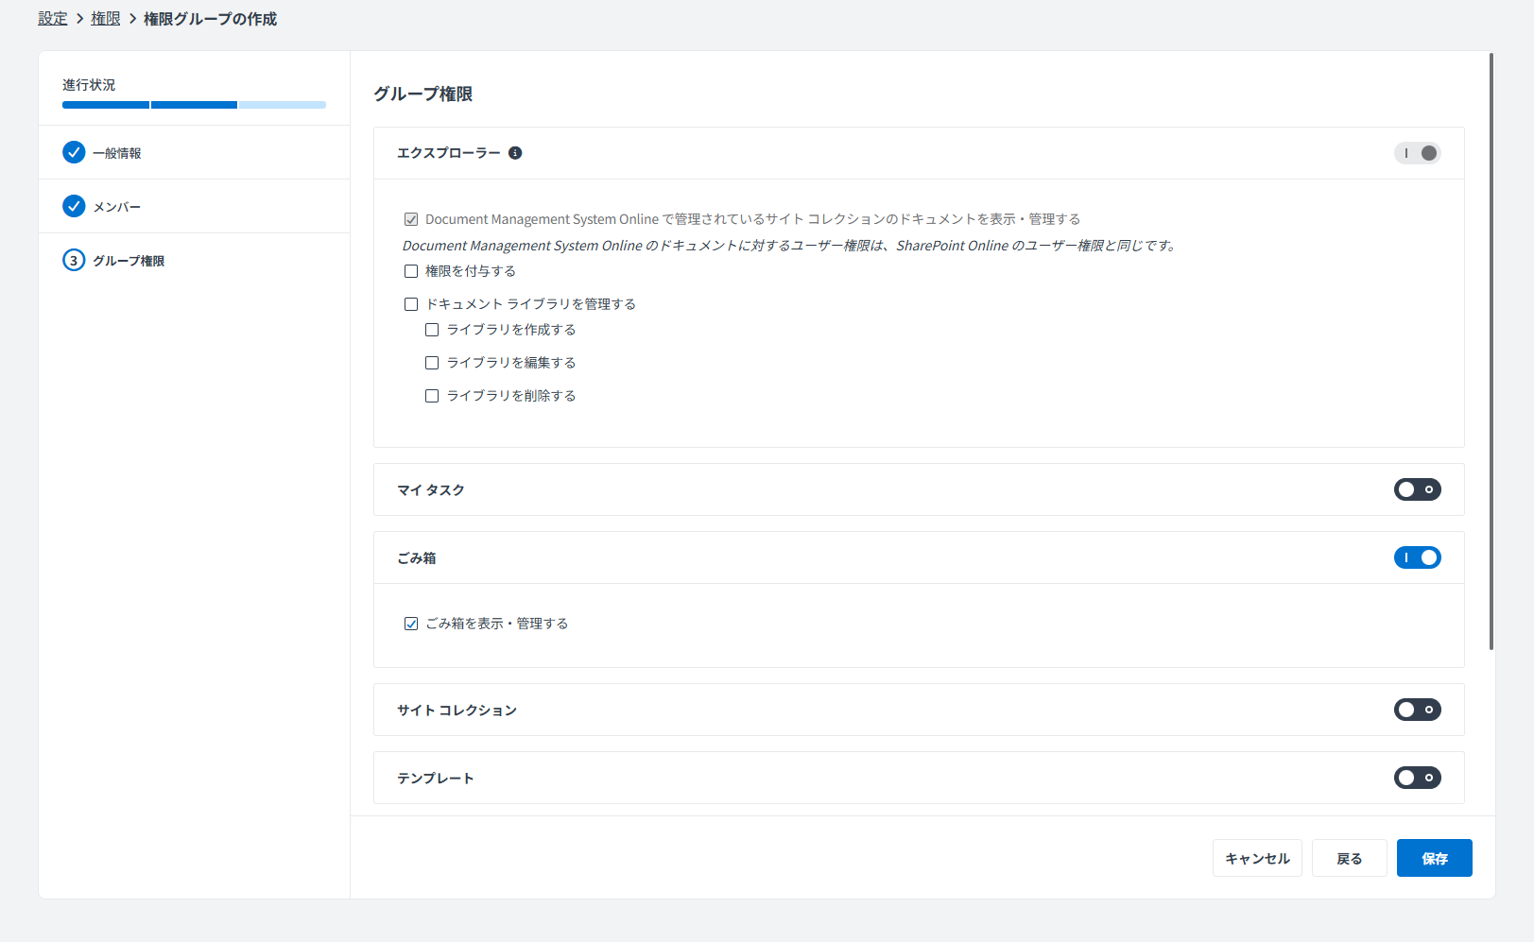Click the グループ権限 heading
Screen dimensions: 1534x942
click(x=423, y=94)
